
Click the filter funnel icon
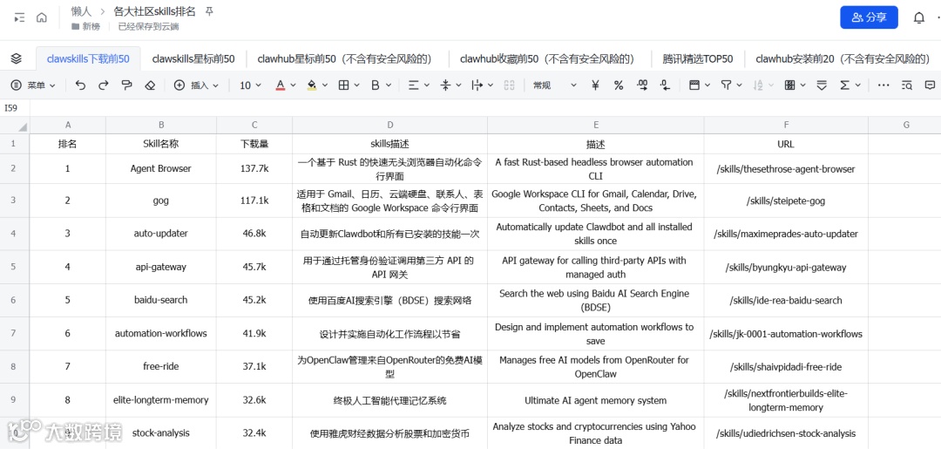pyautogui.click(x=726, y=85)
